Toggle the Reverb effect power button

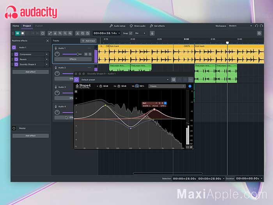click(16, 59)
